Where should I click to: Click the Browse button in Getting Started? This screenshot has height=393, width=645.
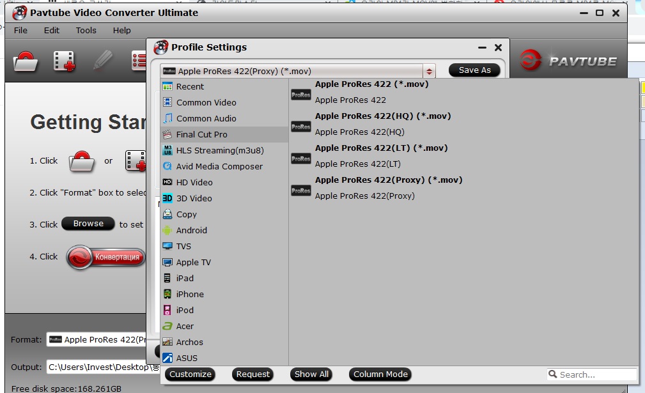(x=88, y=224)
